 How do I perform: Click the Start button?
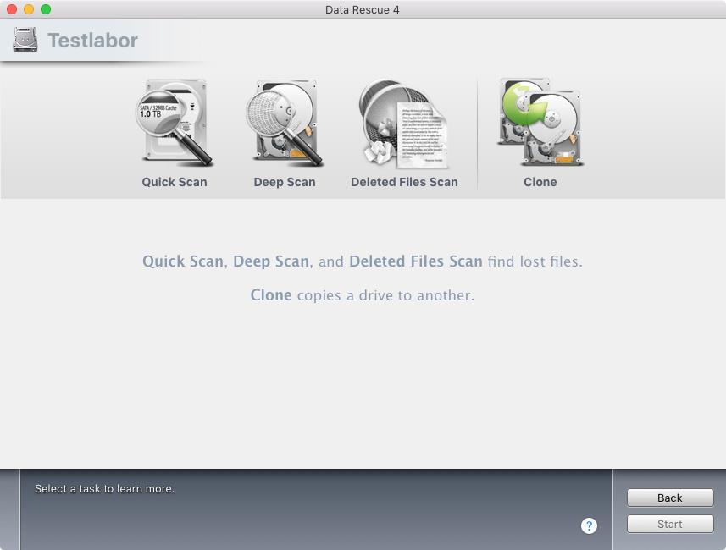coord(670,524)
